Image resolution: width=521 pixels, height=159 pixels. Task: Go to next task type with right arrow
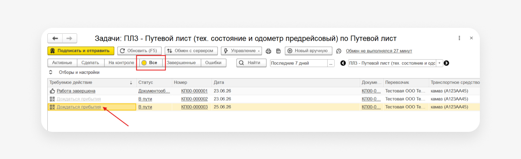446,63
